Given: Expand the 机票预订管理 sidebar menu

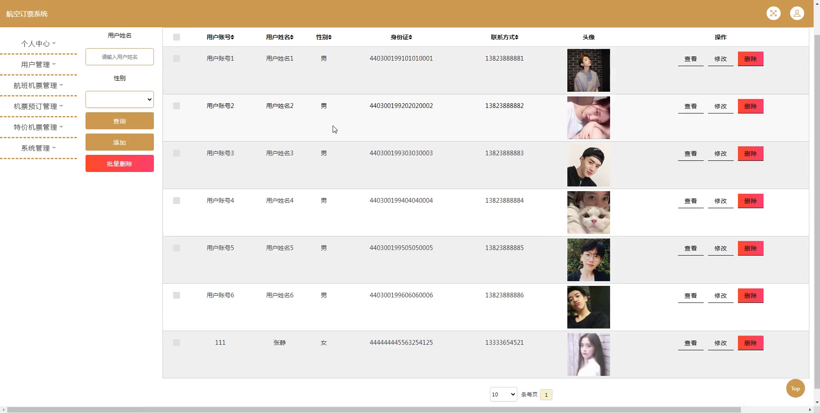Looking at the screenshot, I should (x=38, y=106).
